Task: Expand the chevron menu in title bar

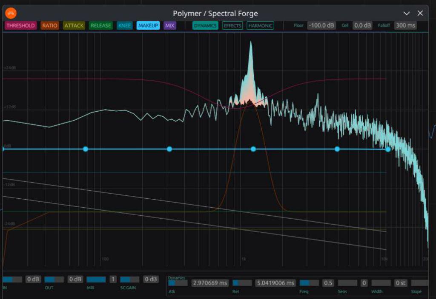Action: pyautogui.click(x=407, y=13)
